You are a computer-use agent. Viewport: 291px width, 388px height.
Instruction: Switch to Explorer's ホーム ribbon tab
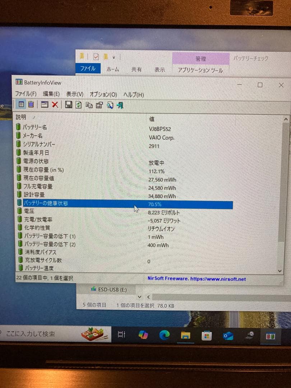112,69
